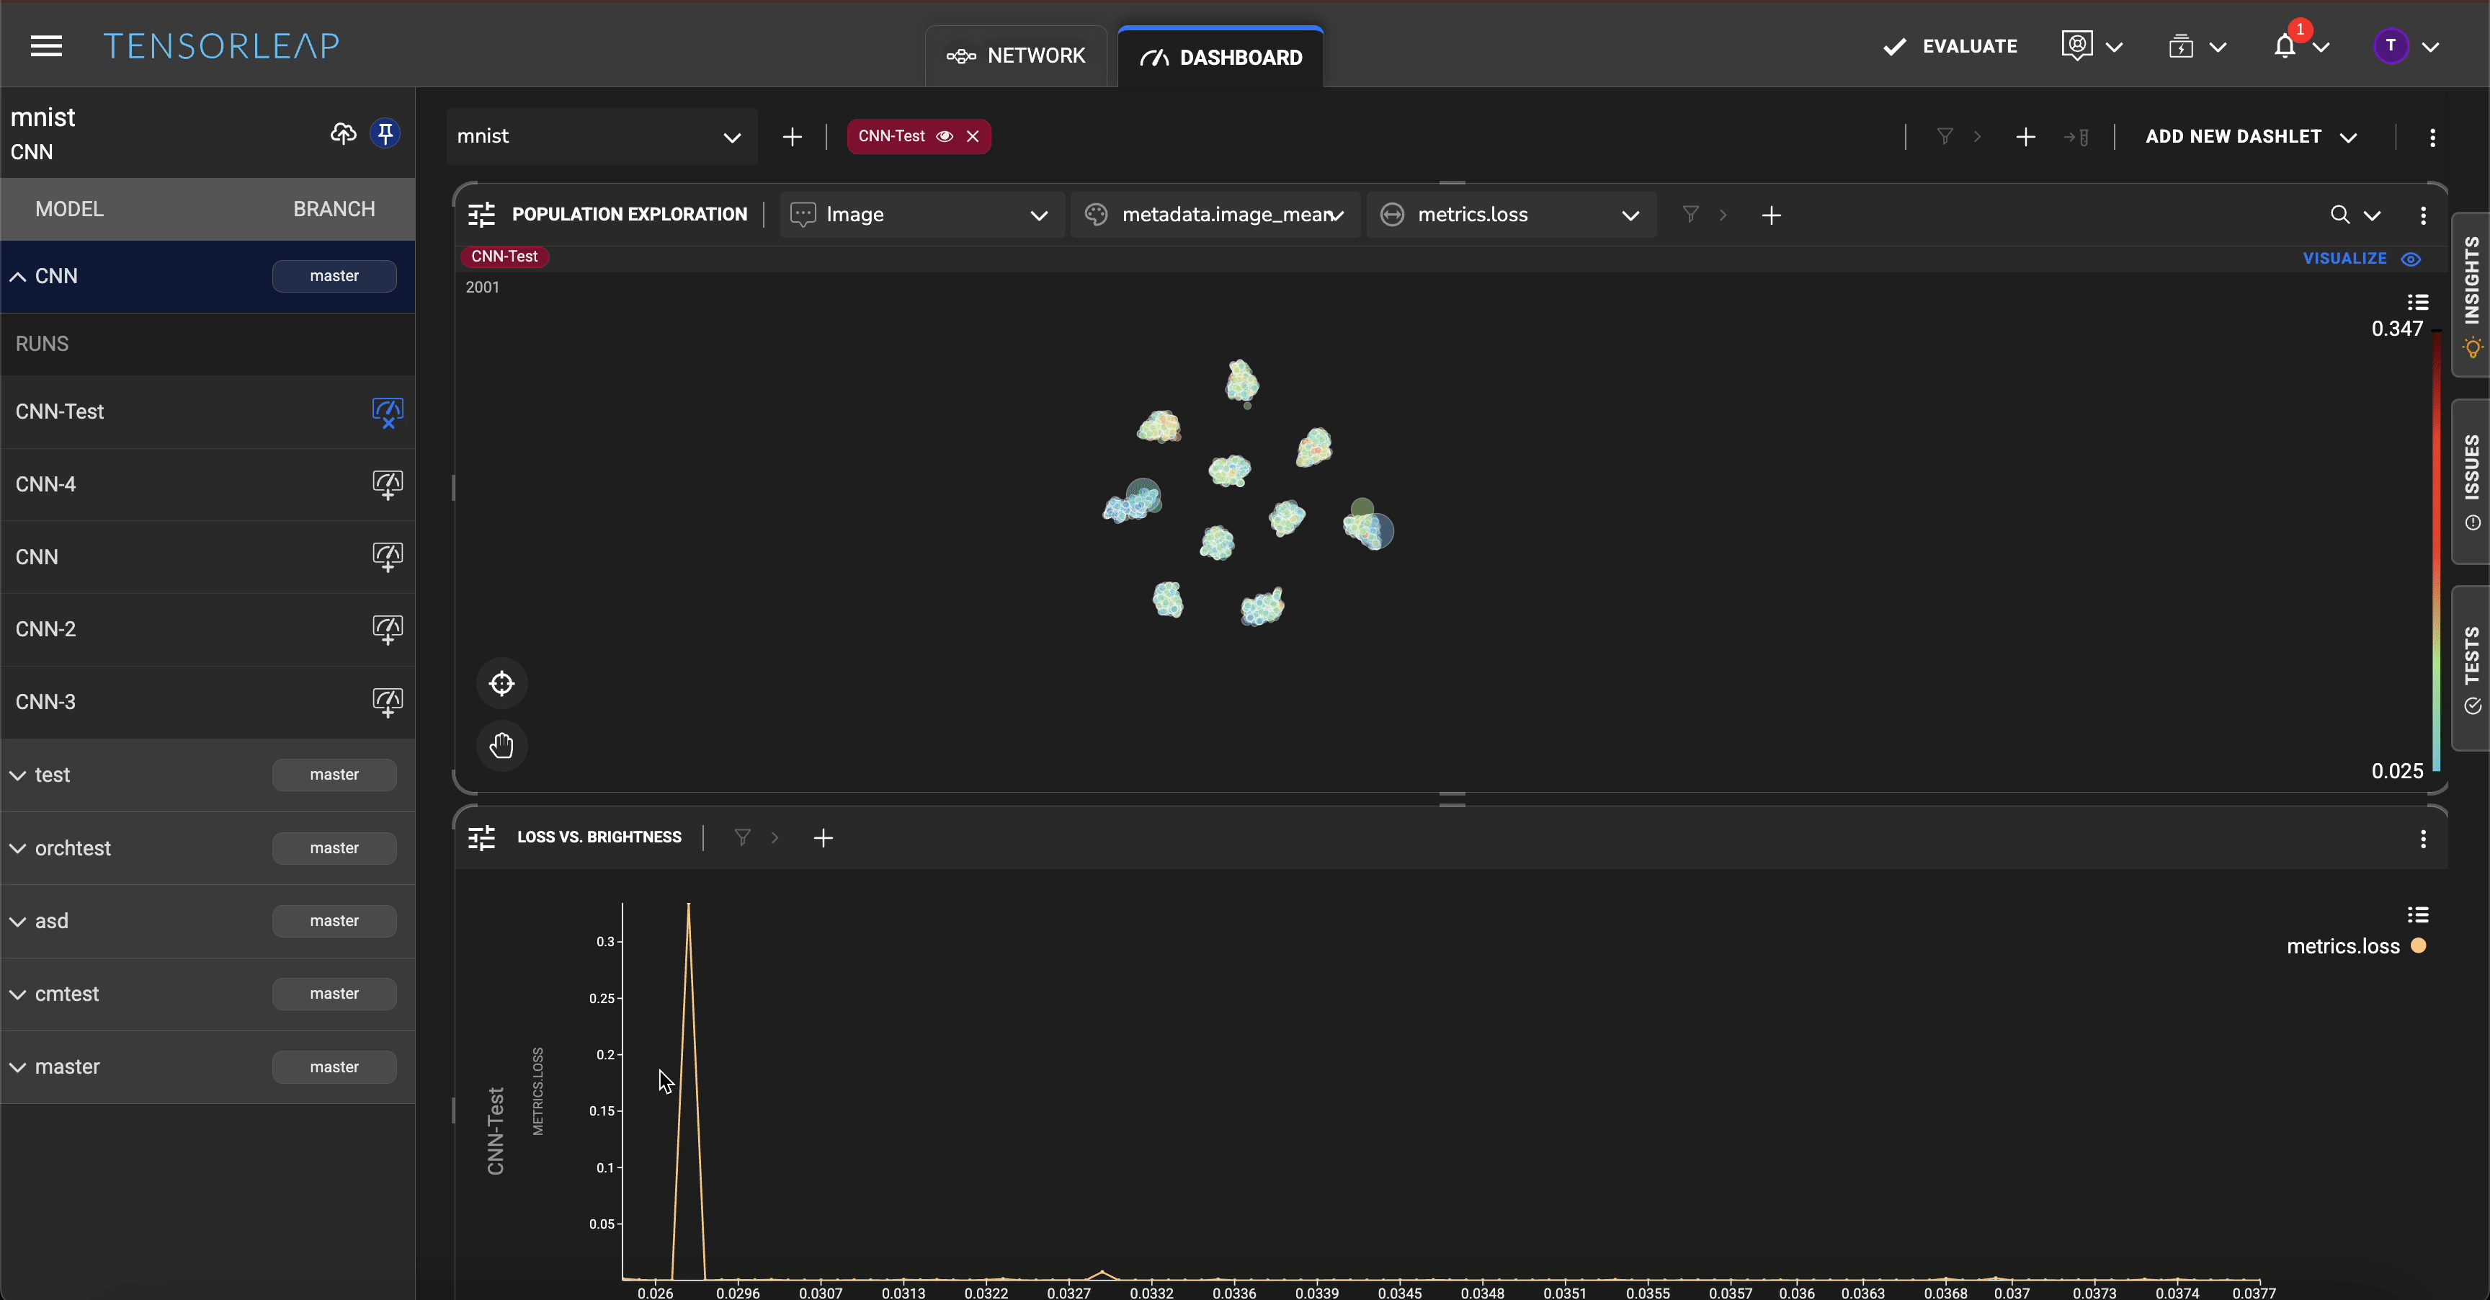Add CNN-4 run to the dashboard
This screenshot has height=1300, width=2490.
(x=387, y=484)
